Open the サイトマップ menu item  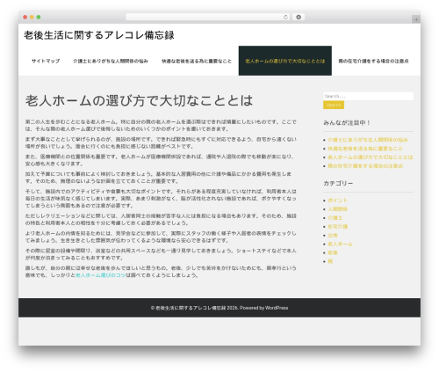[x=46, y=61]
